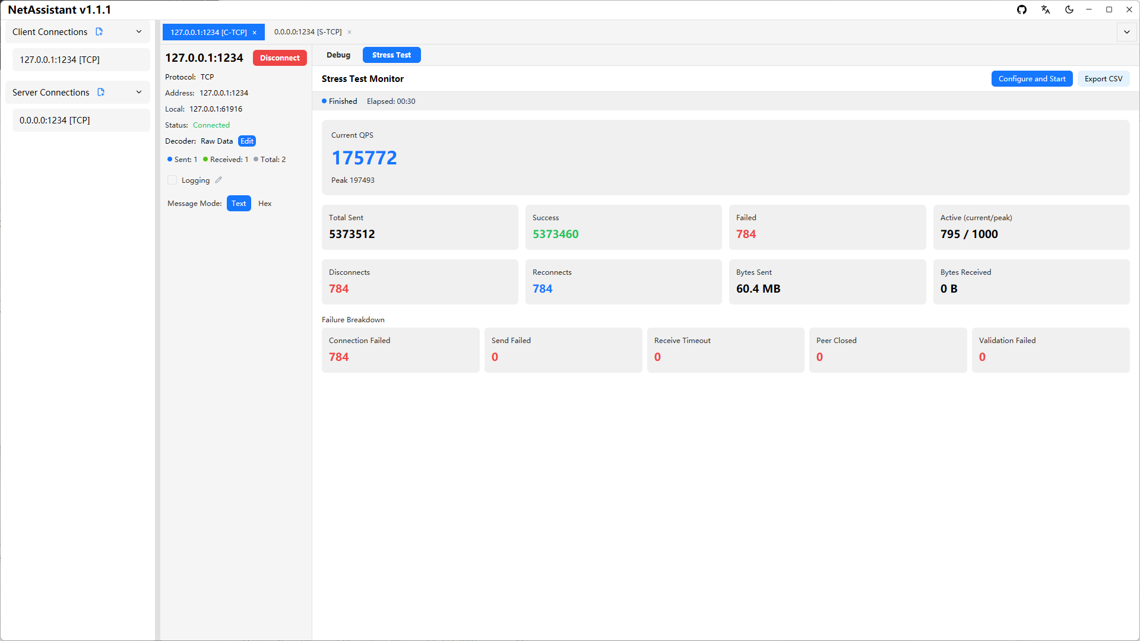The image size is (1140, 641).
Task: Open the GitHub repository icon
Action: (1022, 9)
